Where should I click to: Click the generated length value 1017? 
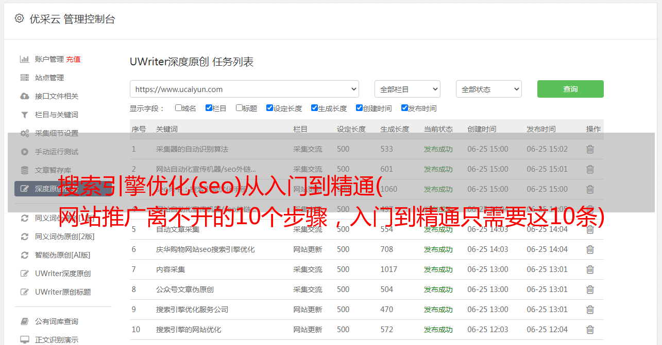click(389, 269)
